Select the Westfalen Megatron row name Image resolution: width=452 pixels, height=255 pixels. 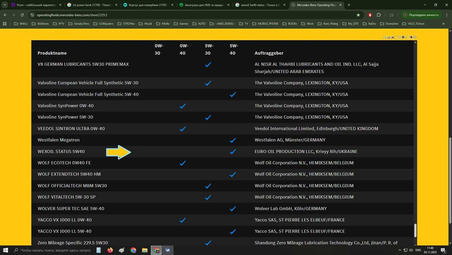pyautogui.click(x=58, y=140)
